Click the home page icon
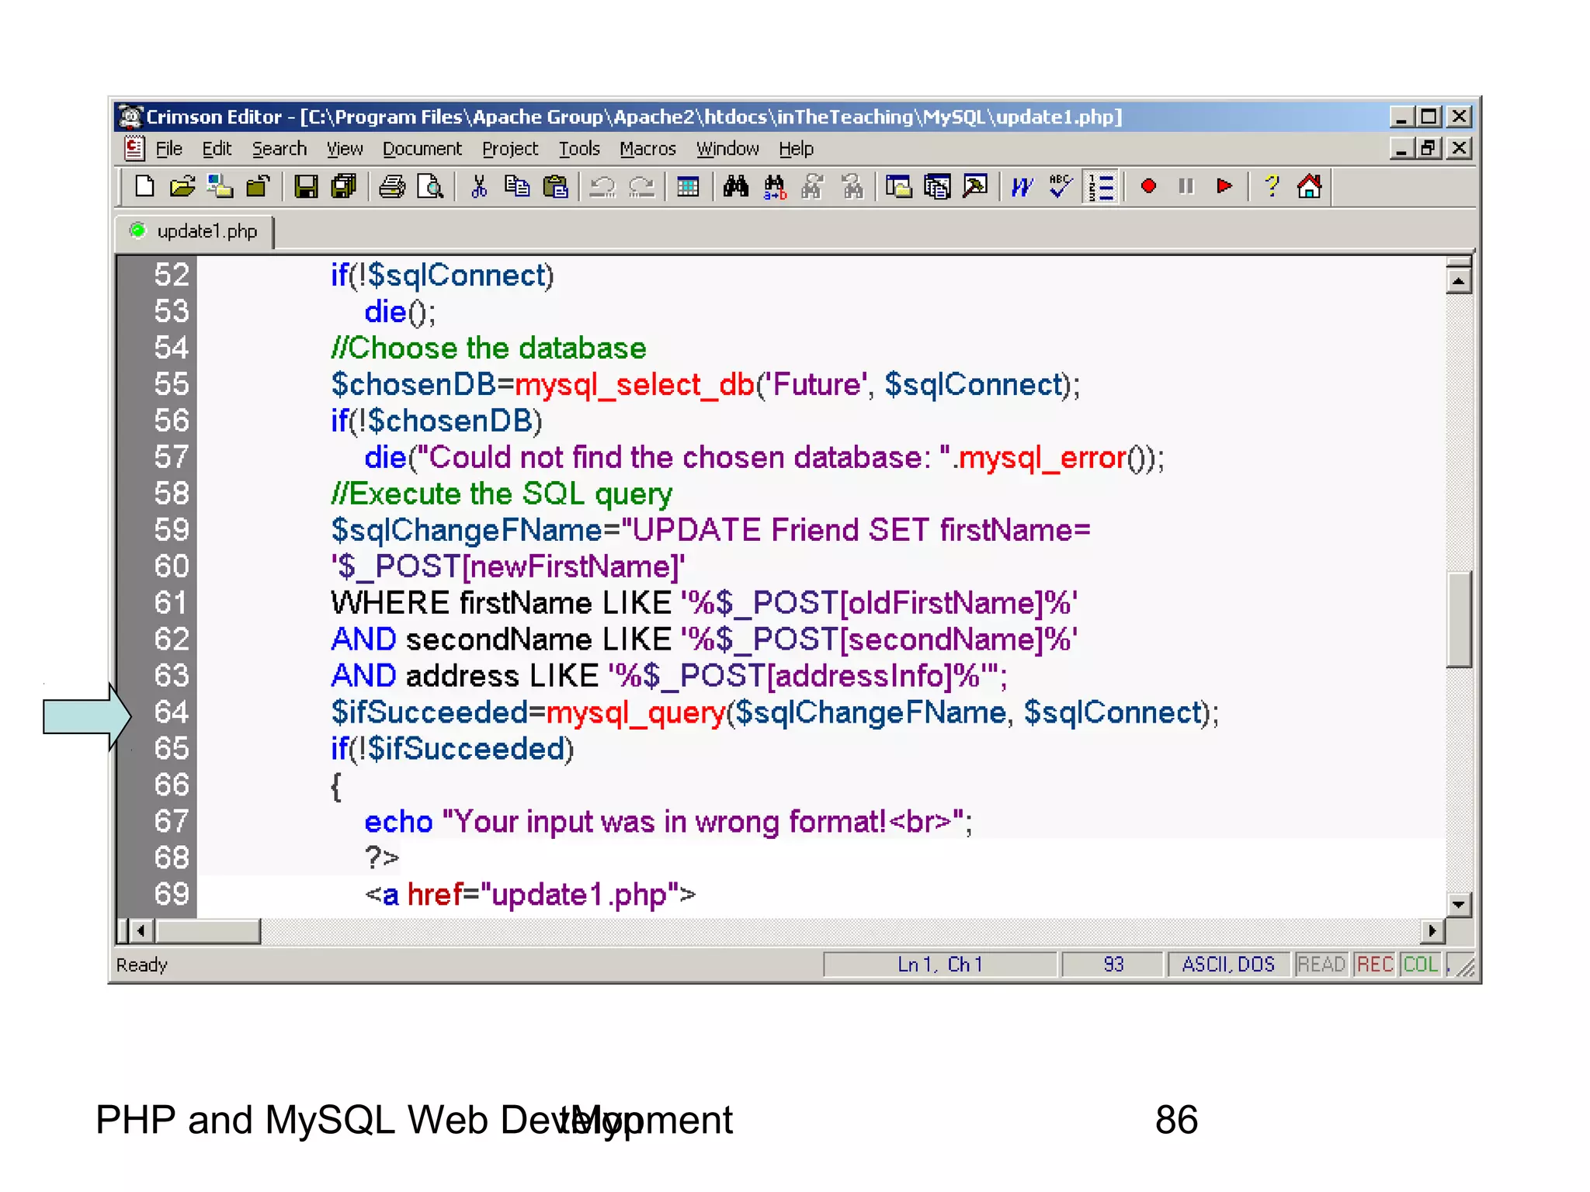 [1310, 187]
